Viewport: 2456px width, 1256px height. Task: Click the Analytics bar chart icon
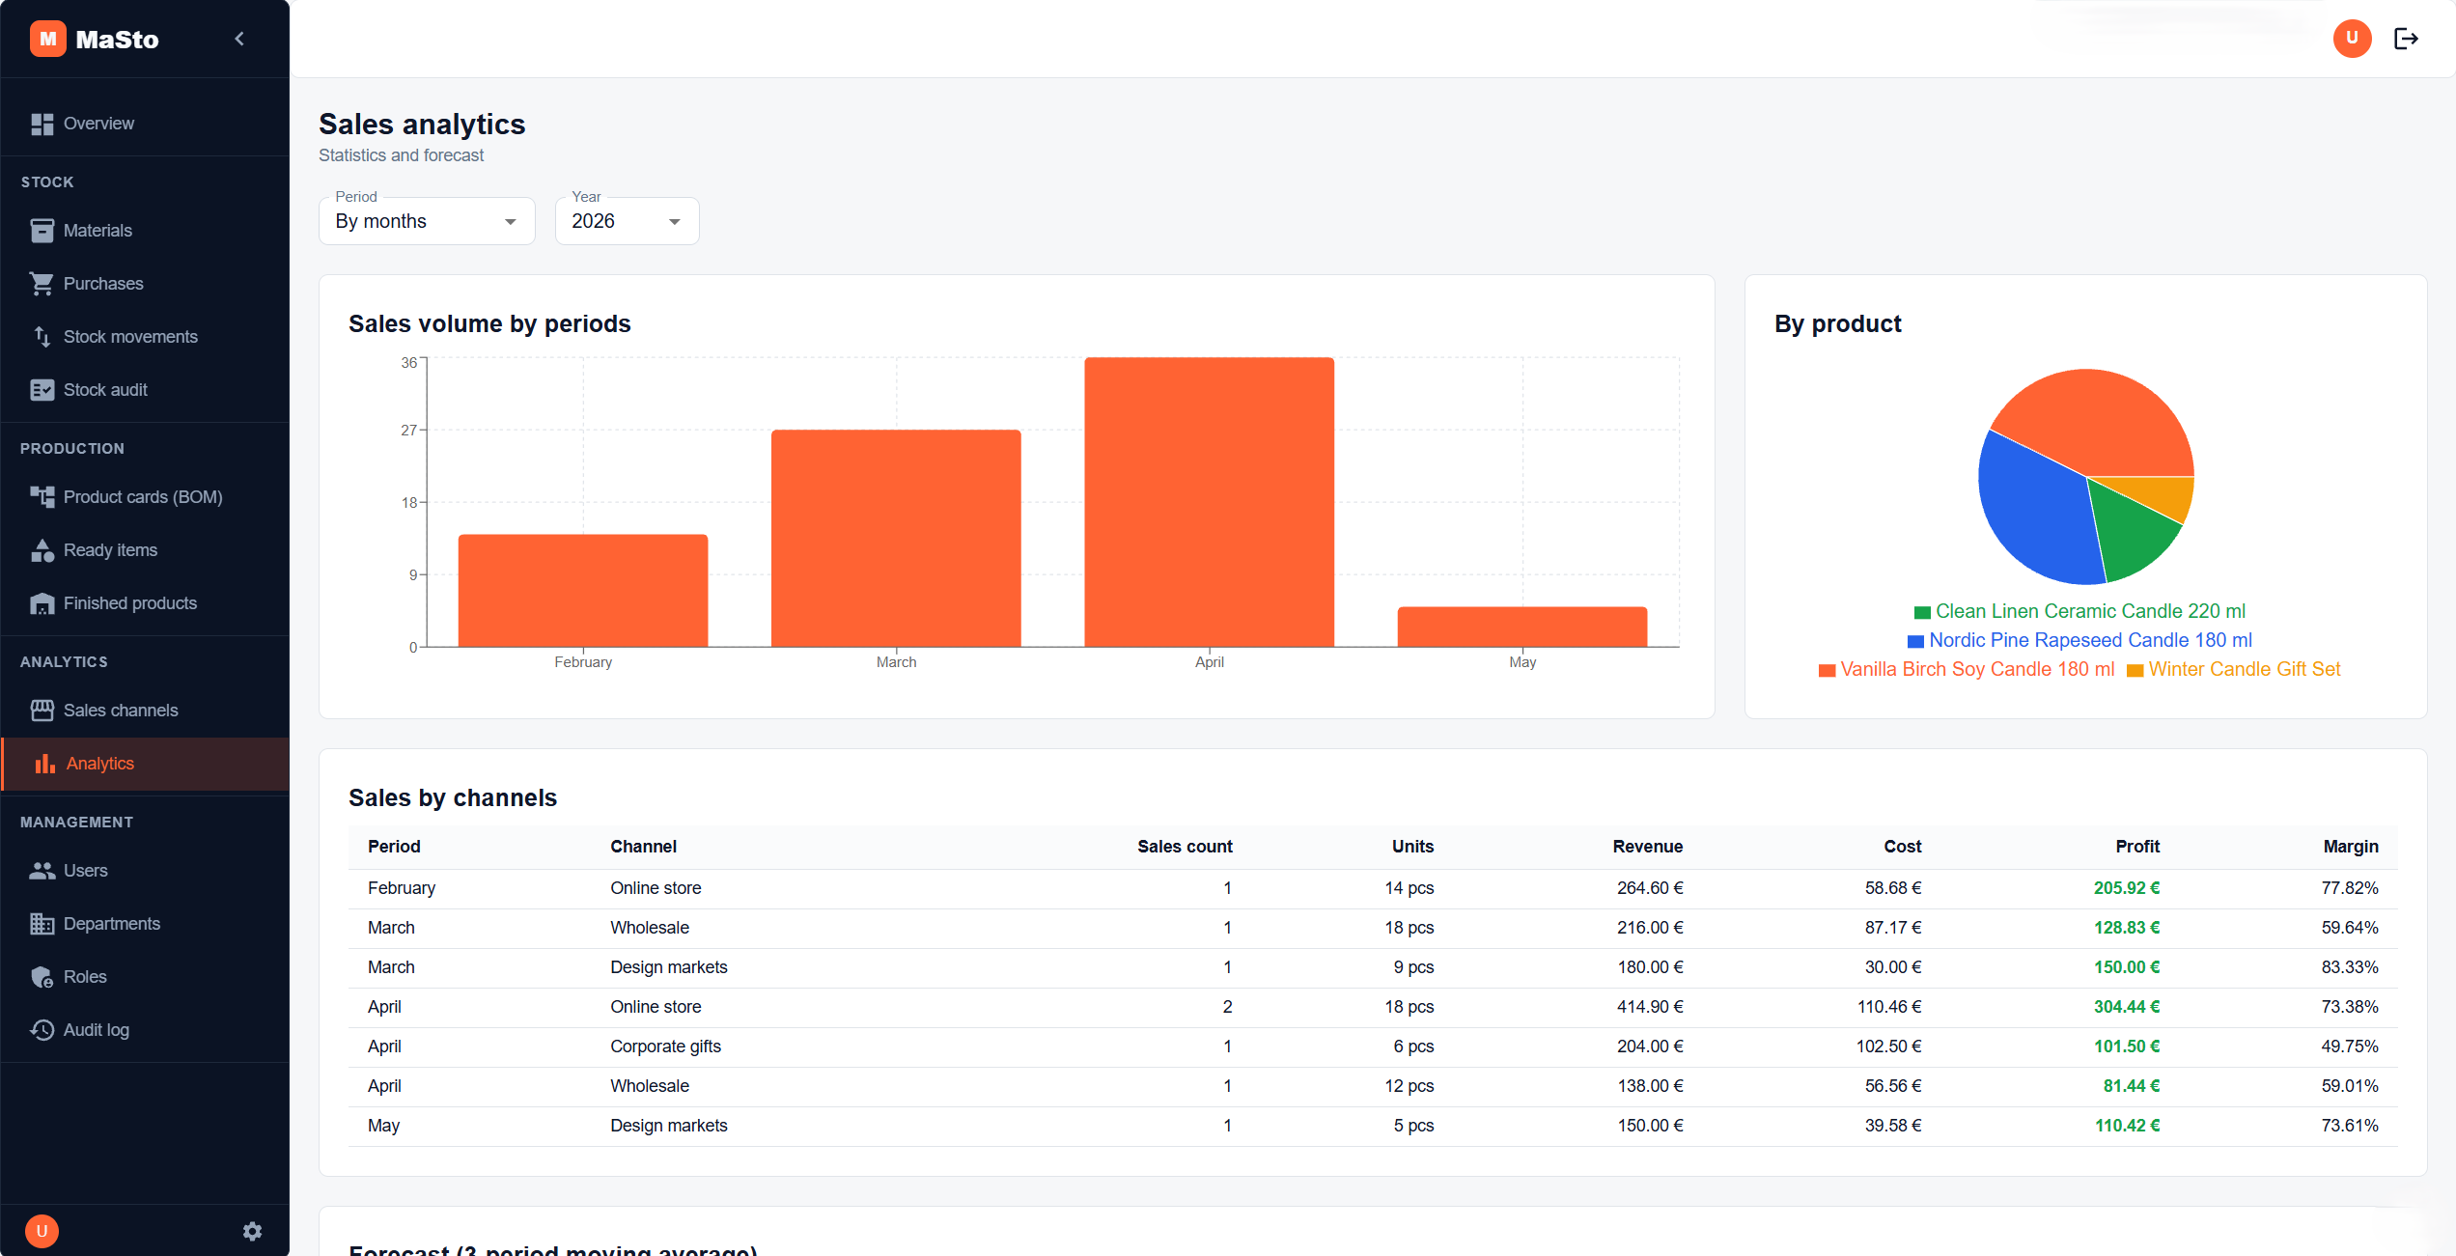(44, 764)
